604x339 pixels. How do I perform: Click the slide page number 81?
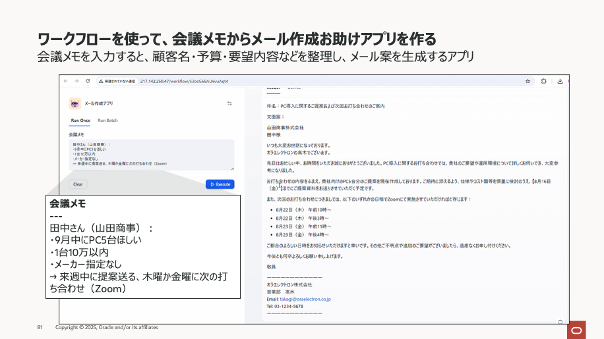pyautogui.click(x=40, y=327)
